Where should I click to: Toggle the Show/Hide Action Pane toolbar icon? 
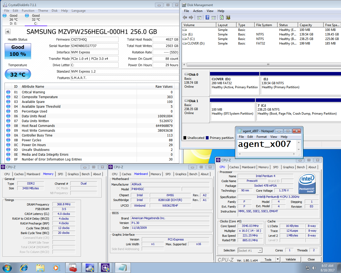214,17
